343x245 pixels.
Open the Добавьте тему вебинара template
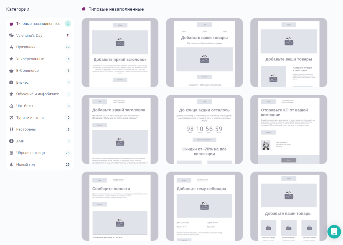tap(204, 206)
